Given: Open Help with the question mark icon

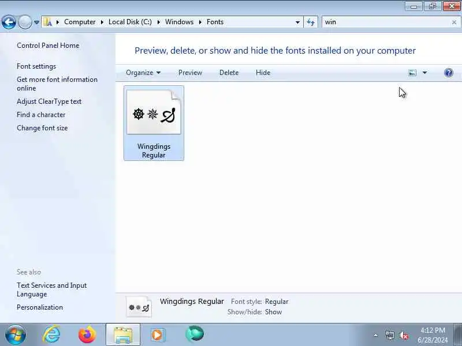Looking at the screenshot, I should pos(449,73).
